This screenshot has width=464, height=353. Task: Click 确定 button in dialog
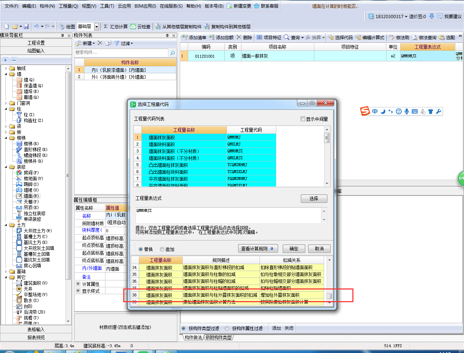[x=294, y=249]
